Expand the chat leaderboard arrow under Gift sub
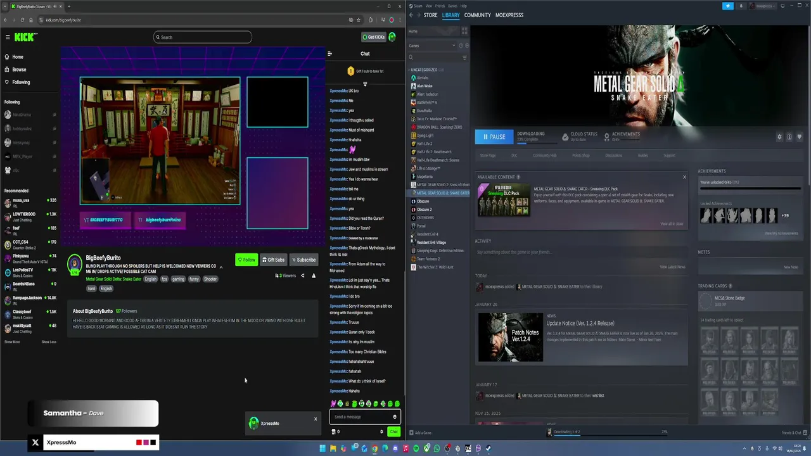This screenshot has height=456, width=811. pyautogui.click(x=365, y=84)
